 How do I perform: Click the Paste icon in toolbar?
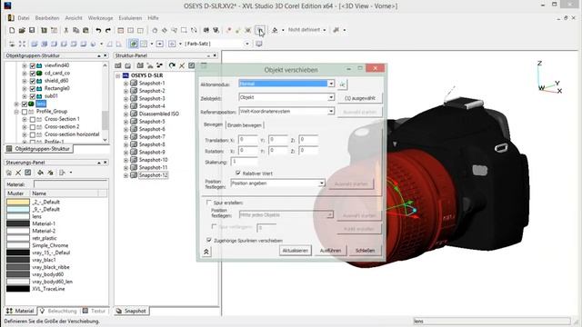[x=85, y=30]
